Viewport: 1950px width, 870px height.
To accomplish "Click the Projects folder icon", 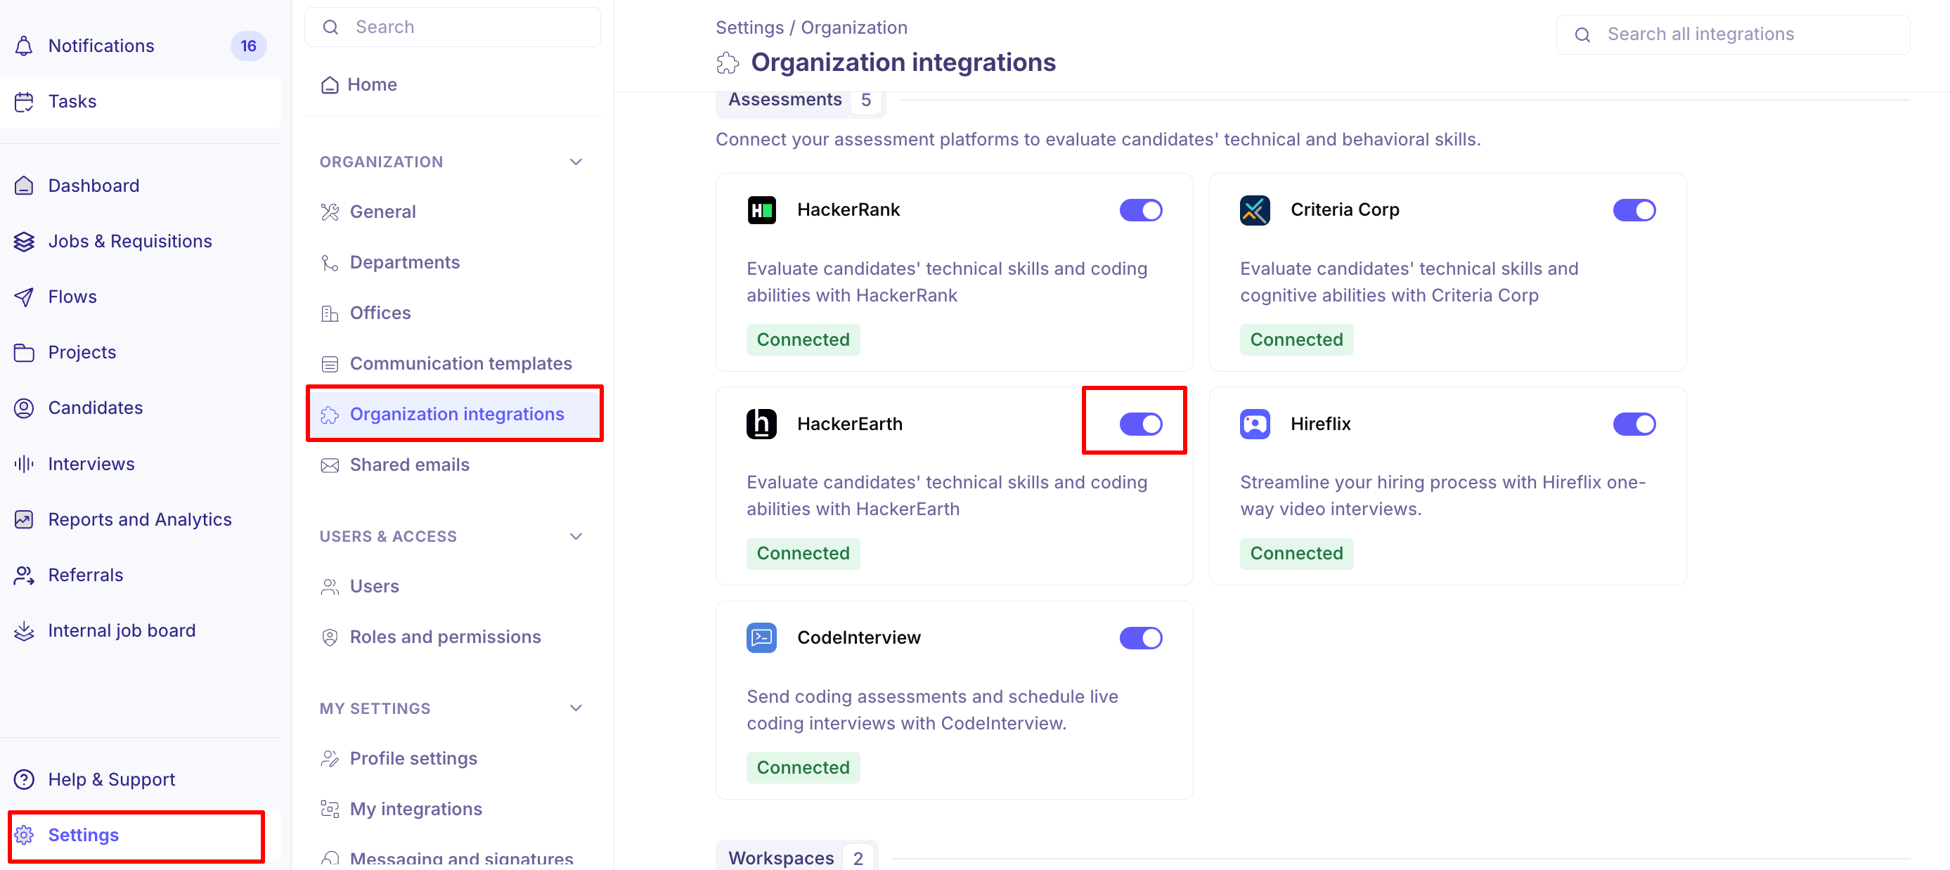I will pyautogui.click(x=24, y=353).
